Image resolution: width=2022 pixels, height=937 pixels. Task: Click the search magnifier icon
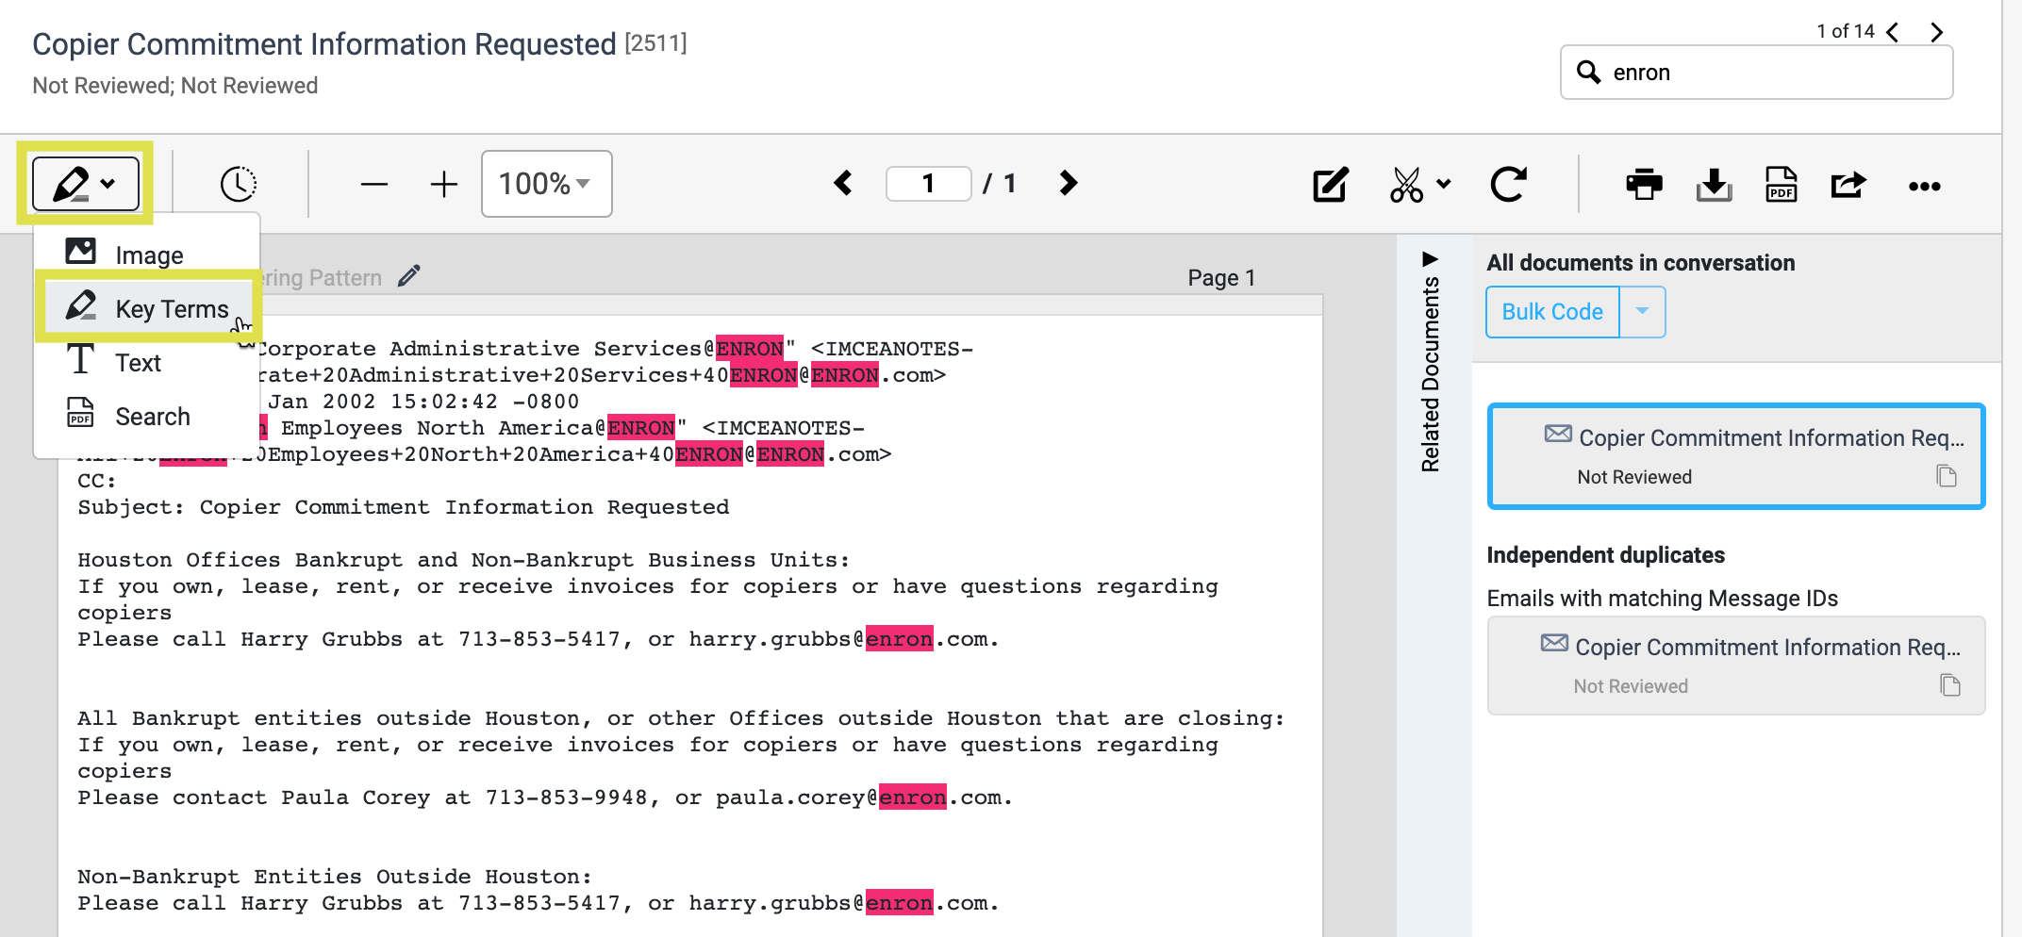pos(1589,73)
